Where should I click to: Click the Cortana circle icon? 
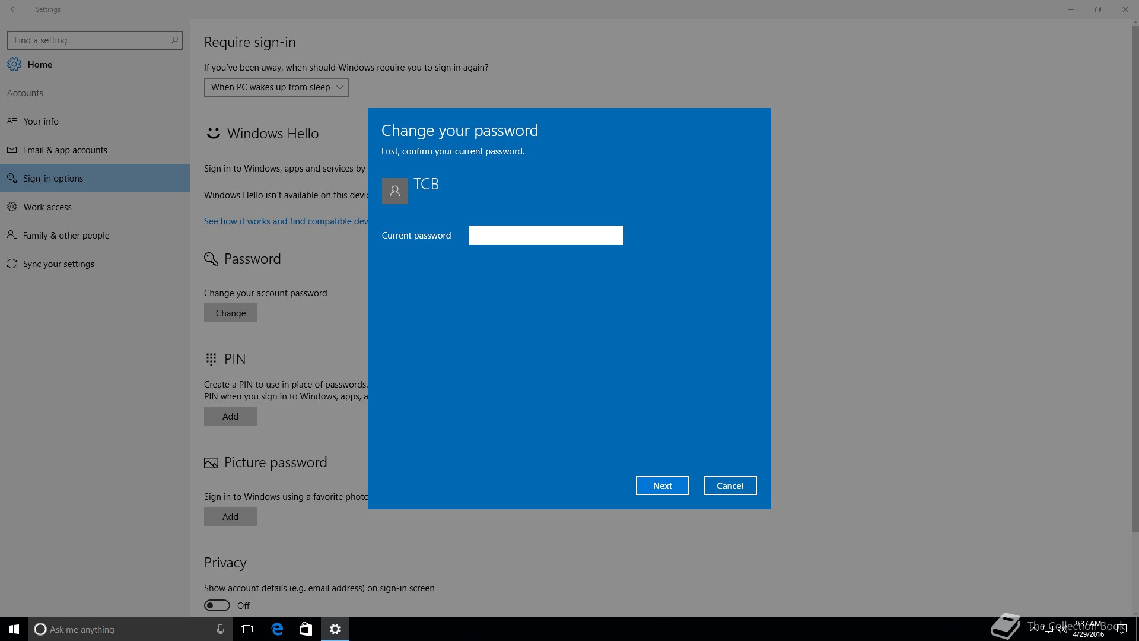(40, 629)
